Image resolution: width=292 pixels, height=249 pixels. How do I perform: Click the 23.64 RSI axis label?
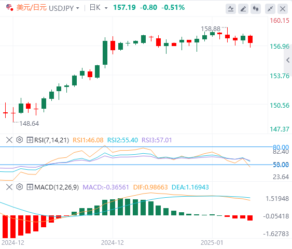pos(281,177)
